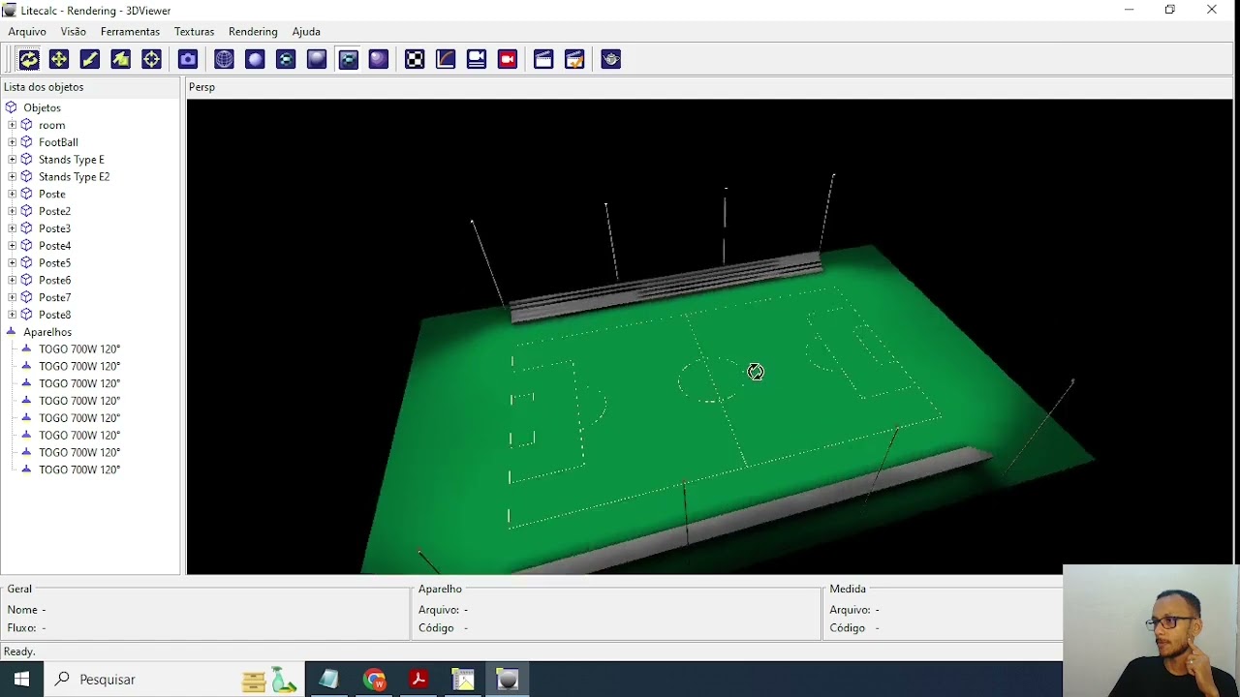Expand the Poste4 tree node
This screenshot has height=697, width=1240.
pos(12,246)
